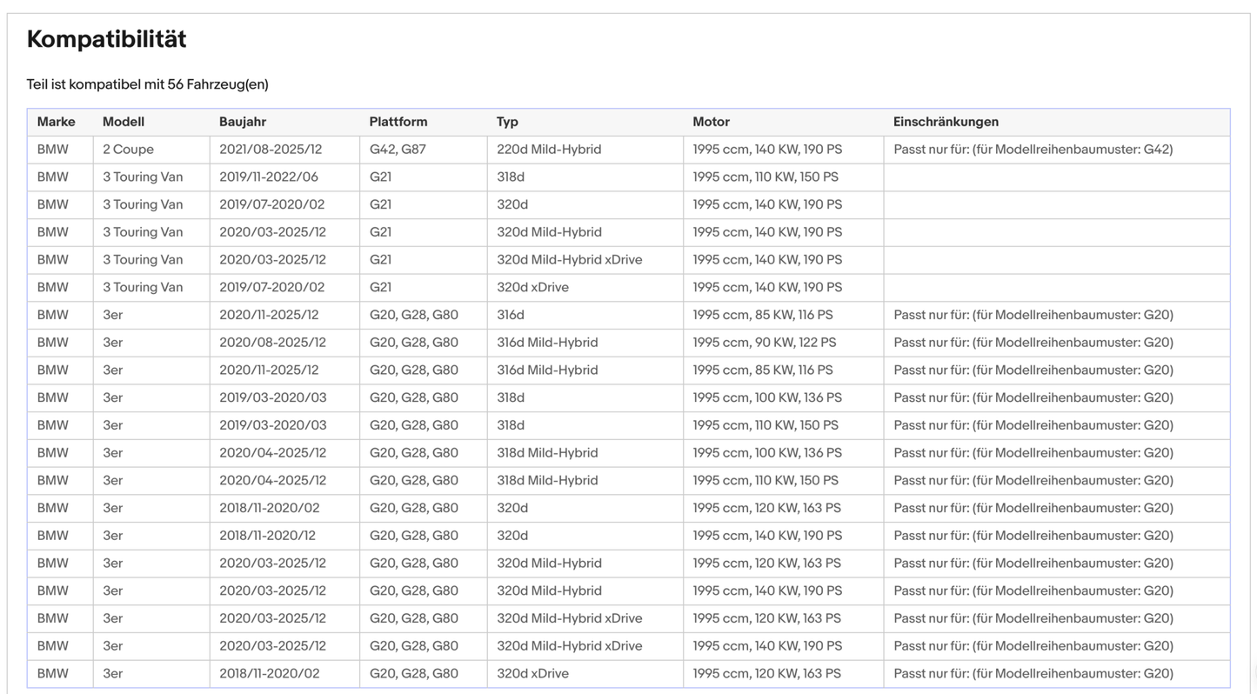Click G21 in the 318d Touring Van row
This screenshot has width=1257, height=694.
[x=380, y=177]
